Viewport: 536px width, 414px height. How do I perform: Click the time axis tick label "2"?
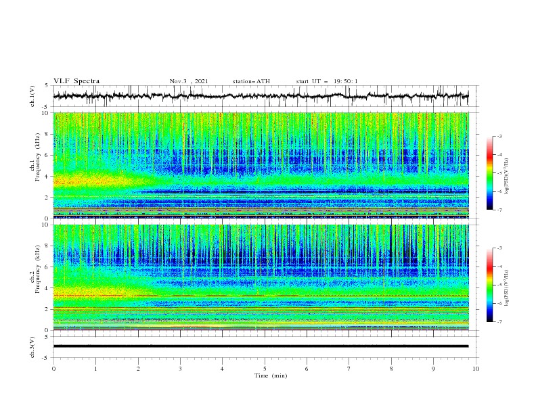[138, 369]
